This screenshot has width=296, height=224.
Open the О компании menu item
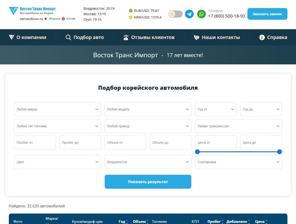click(28, 37)
